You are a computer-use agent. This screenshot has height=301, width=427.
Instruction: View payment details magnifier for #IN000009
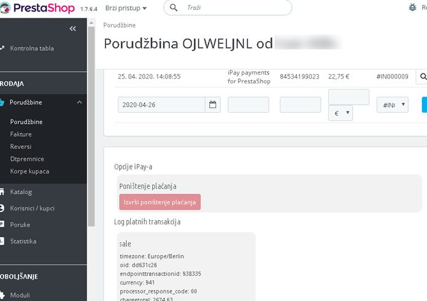point(422,77)
